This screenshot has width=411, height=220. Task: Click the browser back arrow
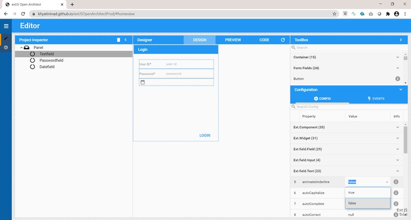(x=6, y=14)
